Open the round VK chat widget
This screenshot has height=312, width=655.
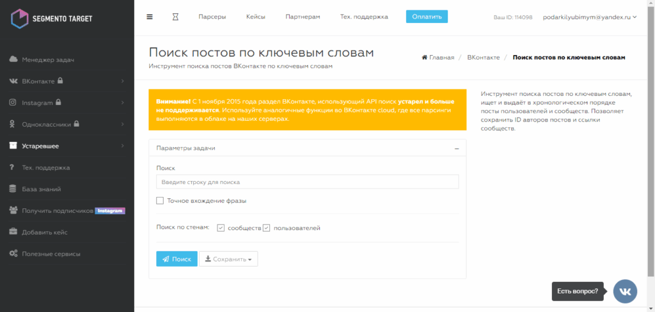(625, 291)
